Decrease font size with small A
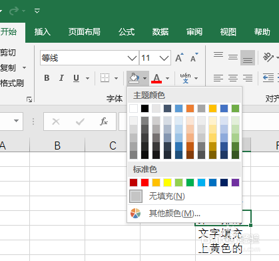This screenshot has height=261, width=279. pos(194,57)
